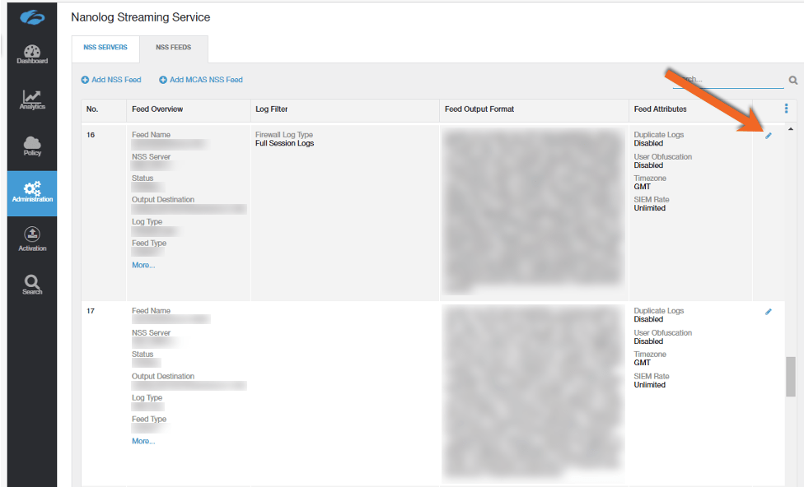Click inside the search input field

[729, 80]
